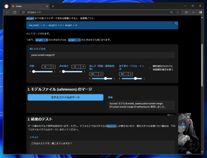
Task: Minimize the browser window
Action: (x=185, y=6)
